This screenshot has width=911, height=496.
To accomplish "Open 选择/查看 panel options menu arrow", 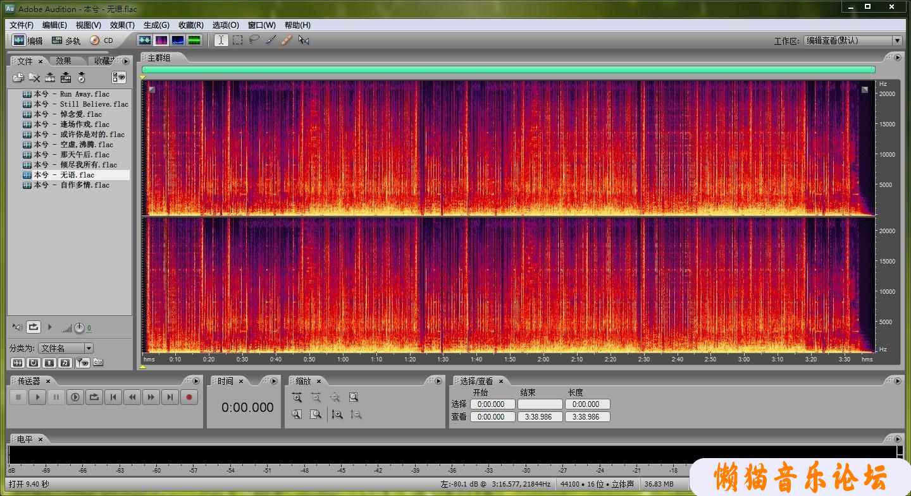I will [898, 381].
